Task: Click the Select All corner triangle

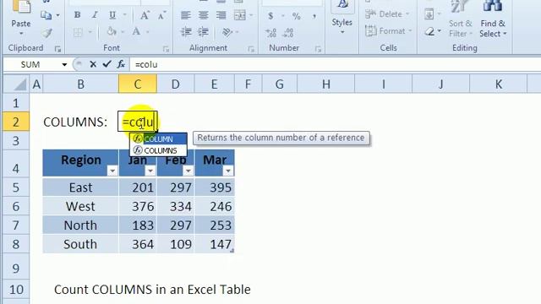Action: point(17,84)
